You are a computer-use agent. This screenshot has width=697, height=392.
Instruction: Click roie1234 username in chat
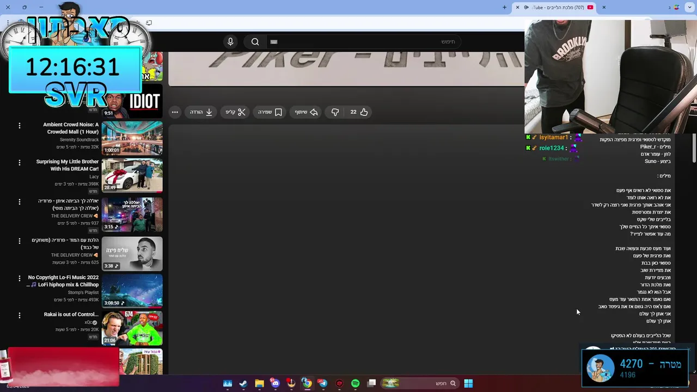[552, 148]
